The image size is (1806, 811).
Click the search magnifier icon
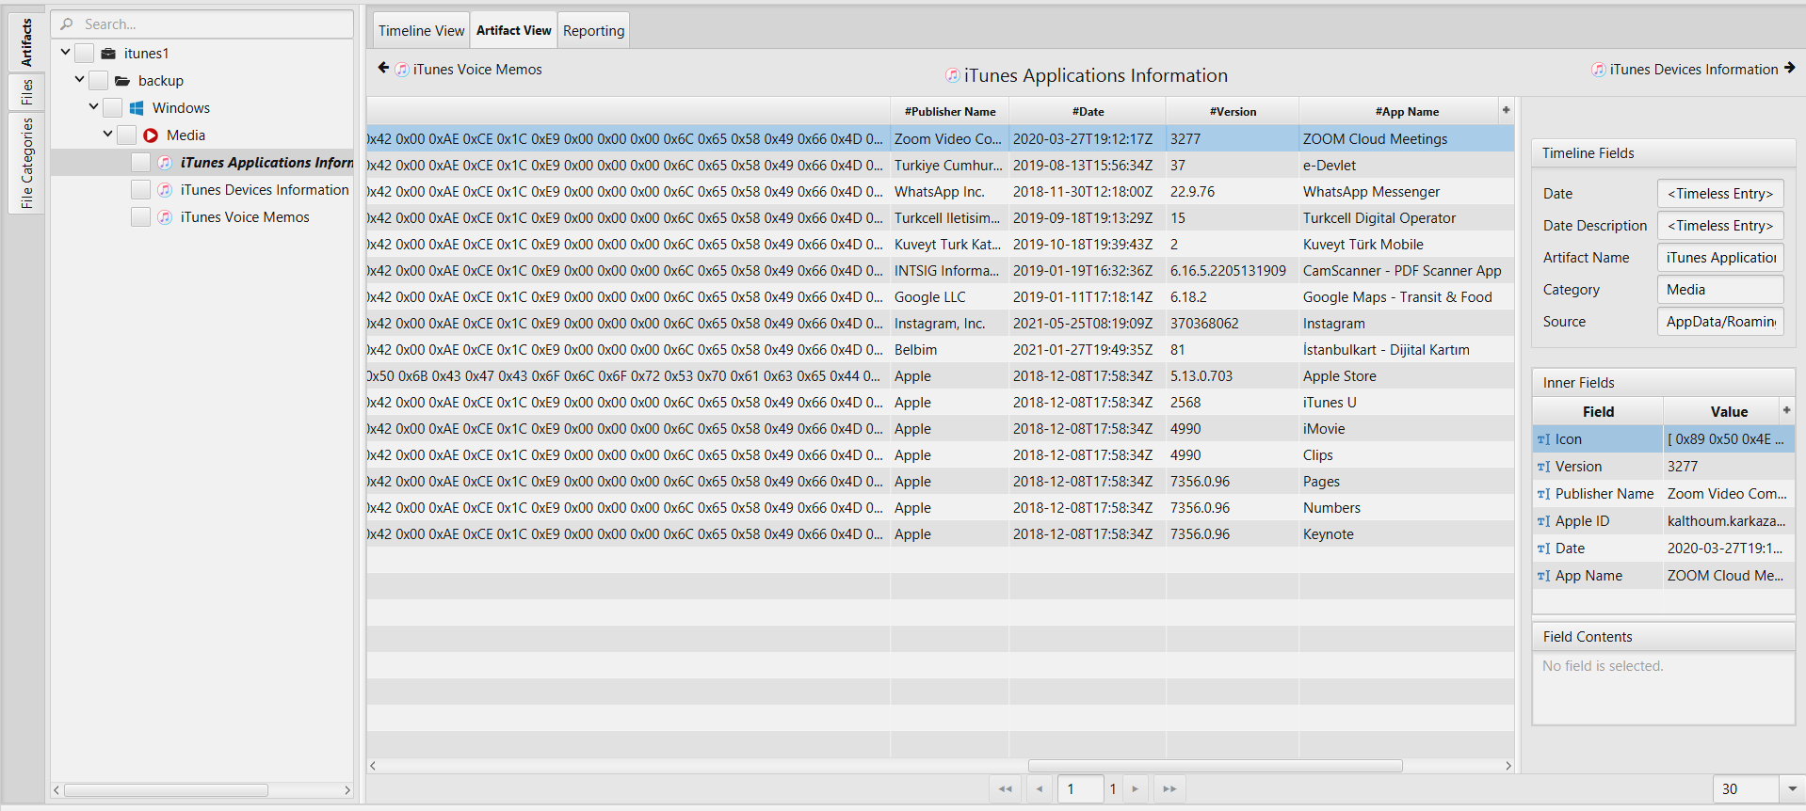(x=67, y=24)
